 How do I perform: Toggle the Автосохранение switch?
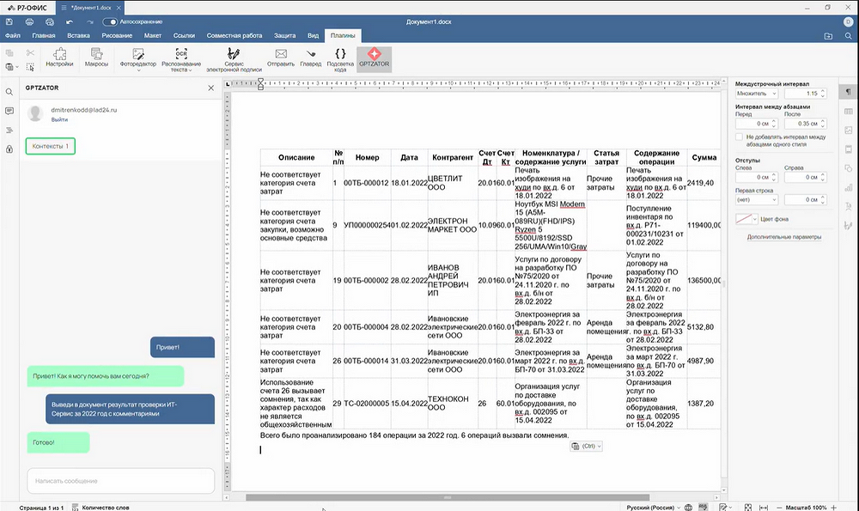(110, 22)
